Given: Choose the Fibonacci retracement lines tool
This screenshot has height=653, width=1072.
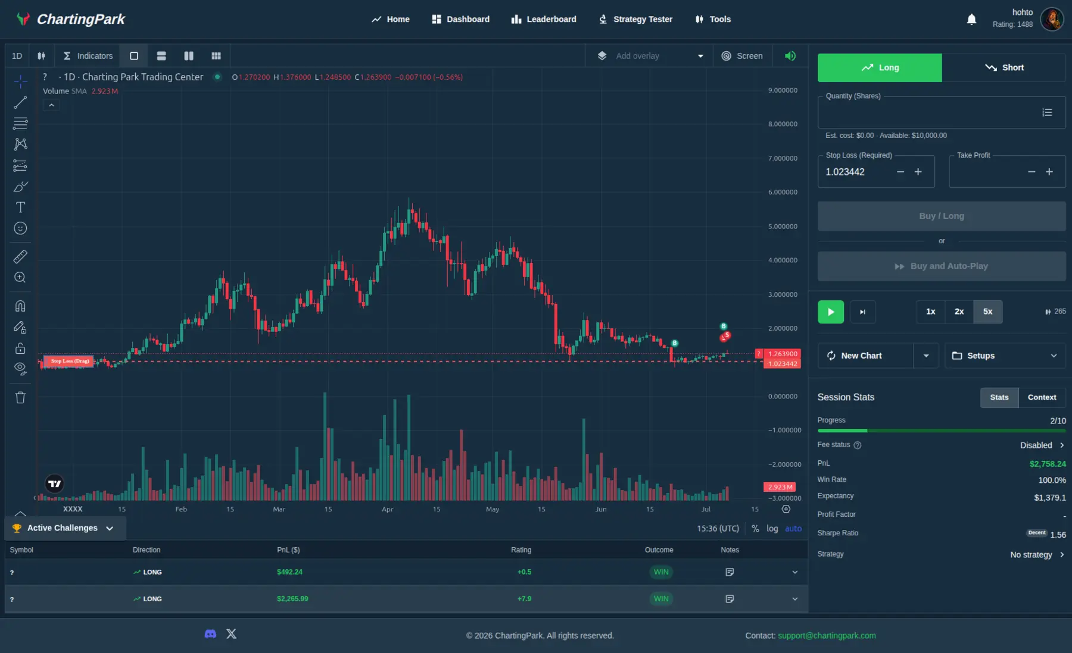Looking at the screenshot, I should click(x=20, y=123).
